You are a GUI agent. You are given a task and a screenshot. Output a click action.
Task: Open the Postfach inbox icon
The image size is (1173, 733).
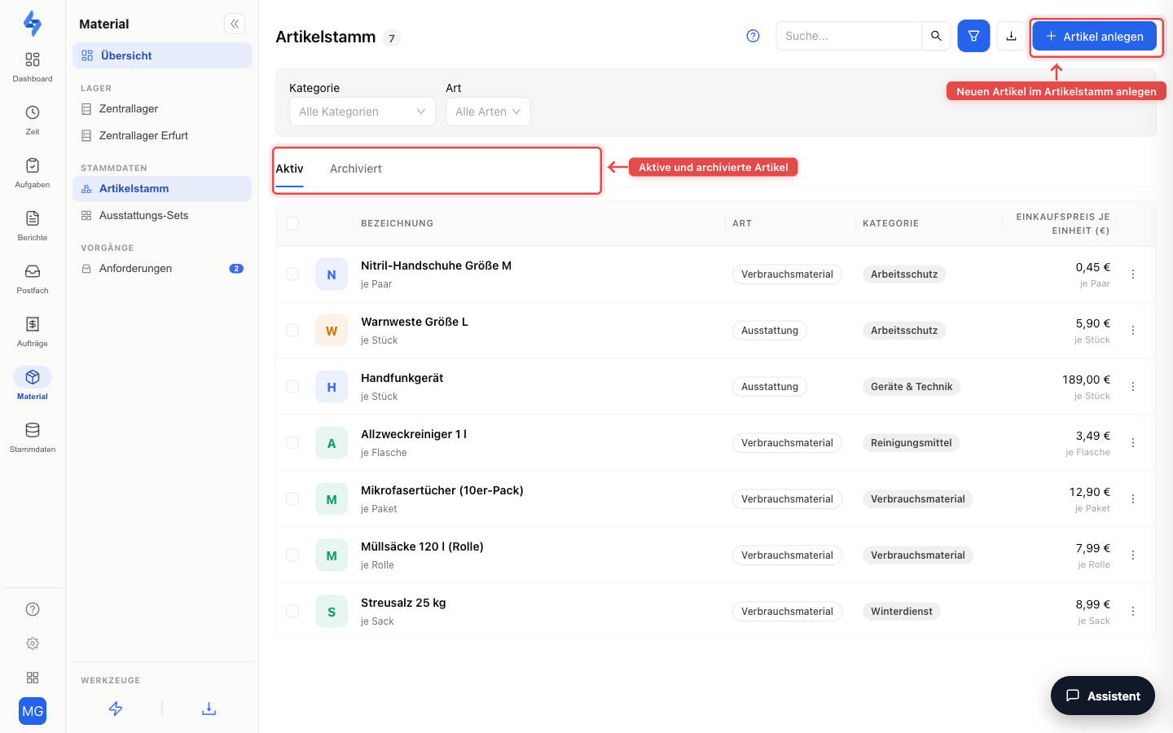coord(33,271)
